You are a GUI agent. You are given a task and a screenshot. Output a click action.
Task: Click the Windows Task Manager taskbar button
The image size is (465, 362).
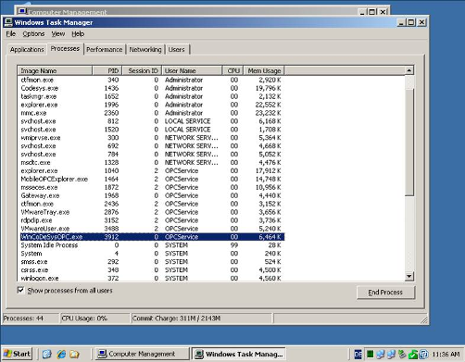(x=239, y=354)
